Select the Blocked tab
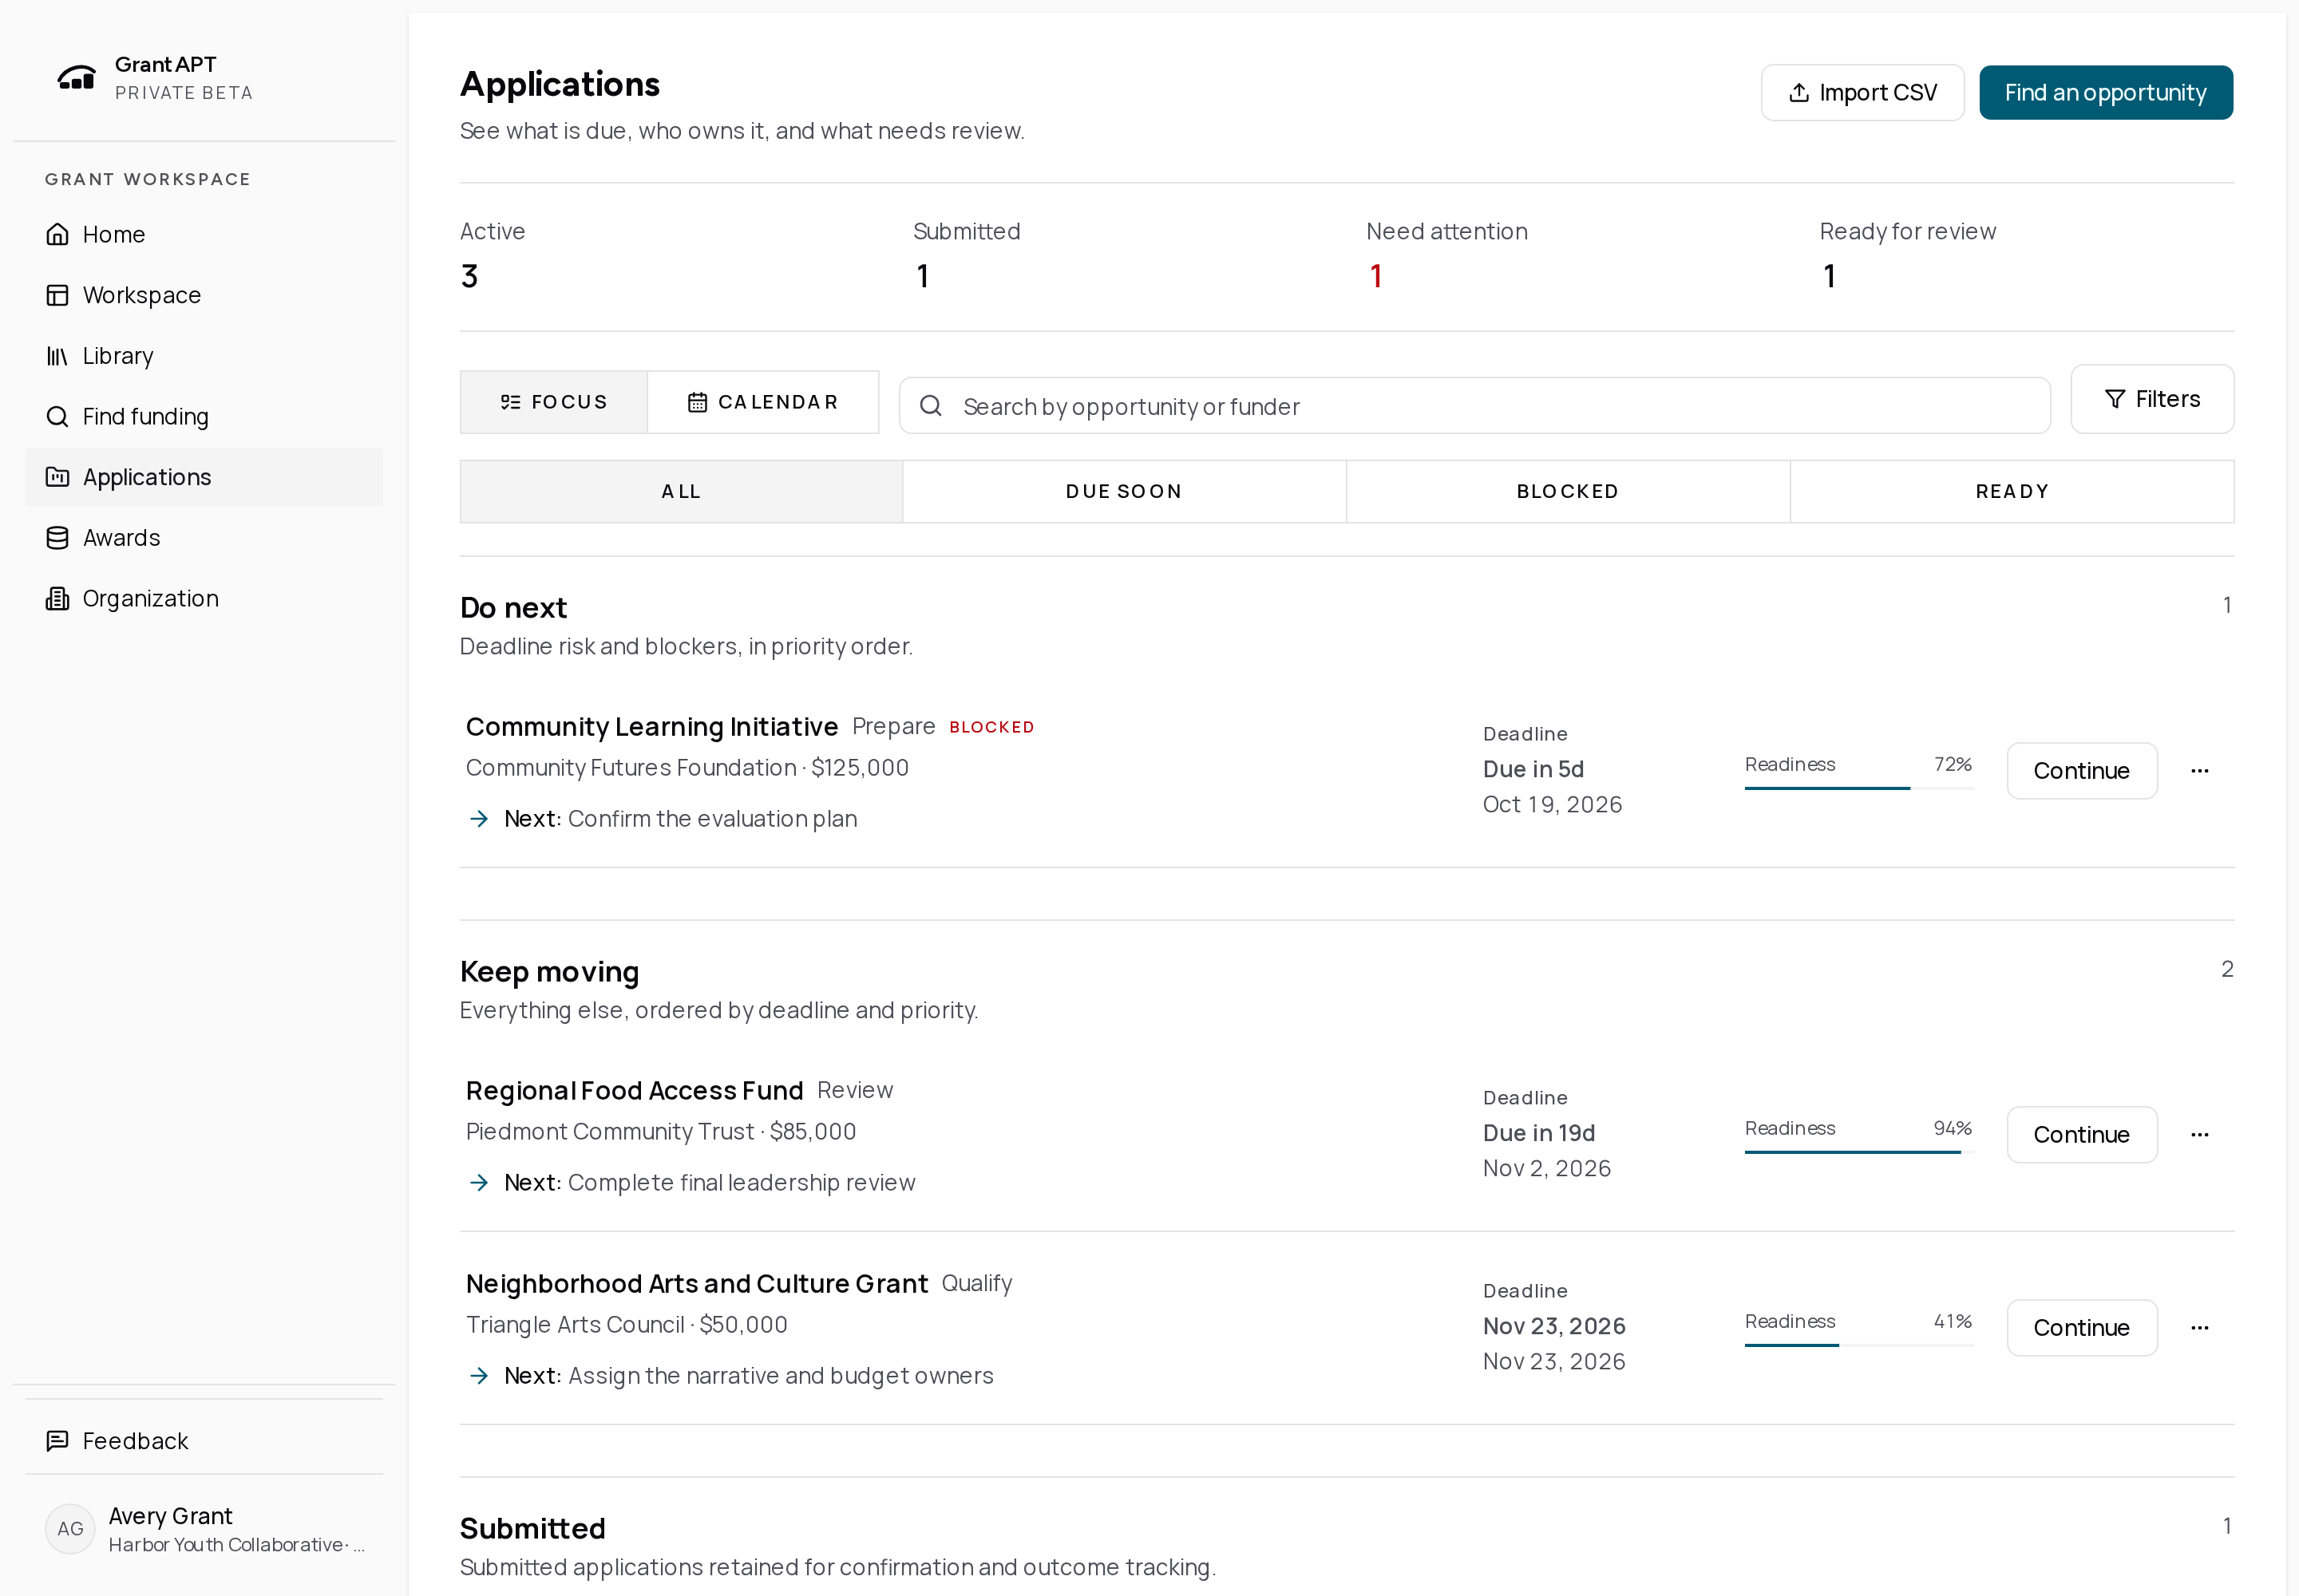The height and width of the screenshot is (1596, 2299). (x=1568, y=492)
